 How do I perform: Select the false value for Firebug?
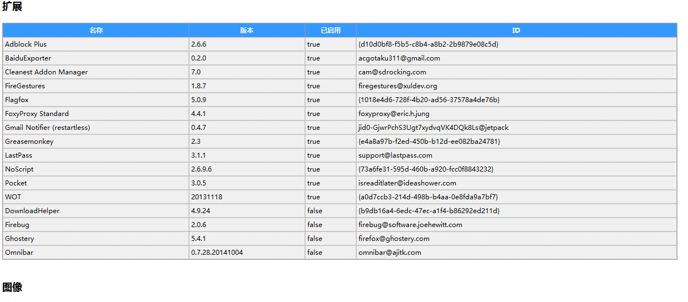331,225
